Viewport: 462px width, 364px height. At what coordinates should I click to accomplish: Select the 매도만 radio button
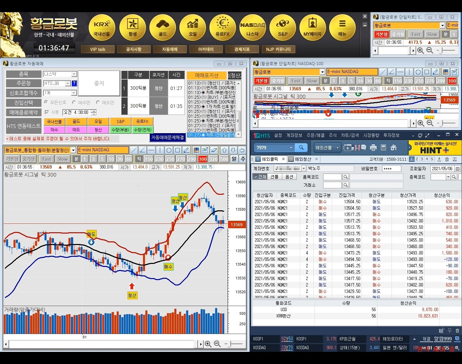click(x=98, y=102)
